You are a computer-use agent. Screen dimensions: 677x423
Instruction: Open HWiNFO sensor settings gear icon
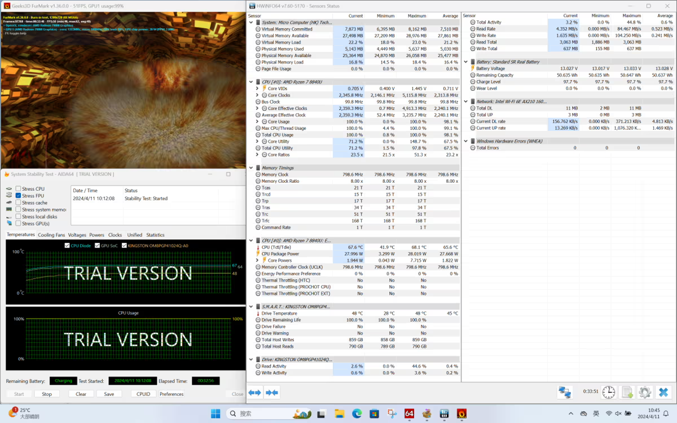pos(645,393)
